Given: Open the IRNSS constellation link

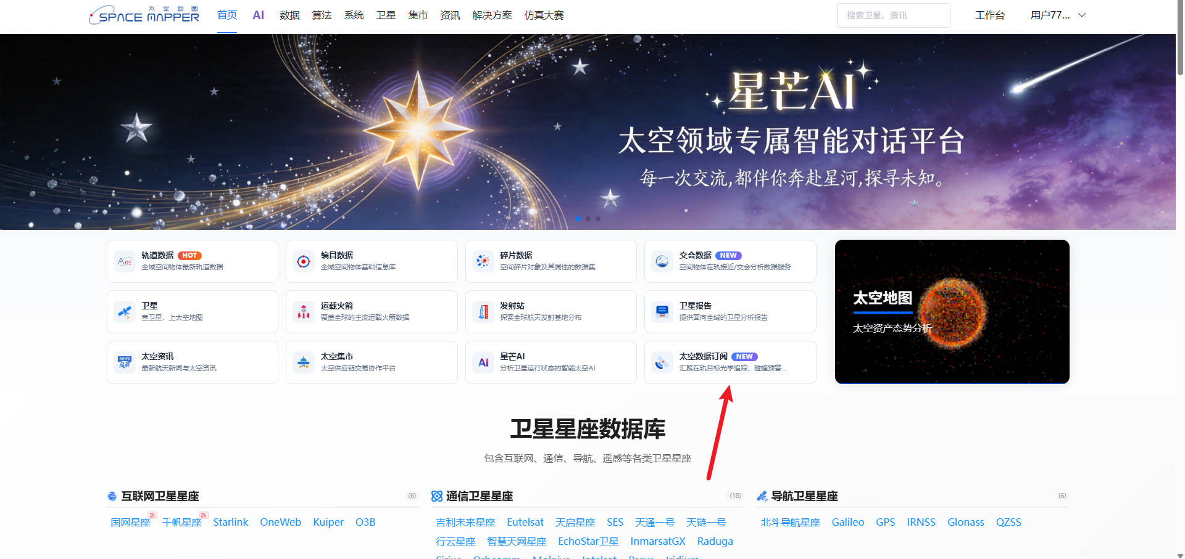Looking at the screenshot, I should point(921,523).
